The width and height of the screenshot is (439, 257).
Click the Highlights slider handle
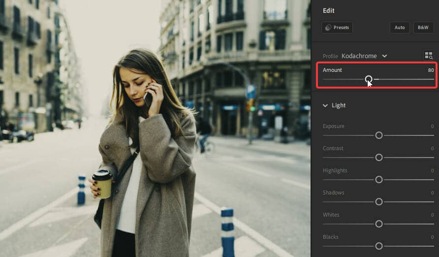tap(379, 180)
